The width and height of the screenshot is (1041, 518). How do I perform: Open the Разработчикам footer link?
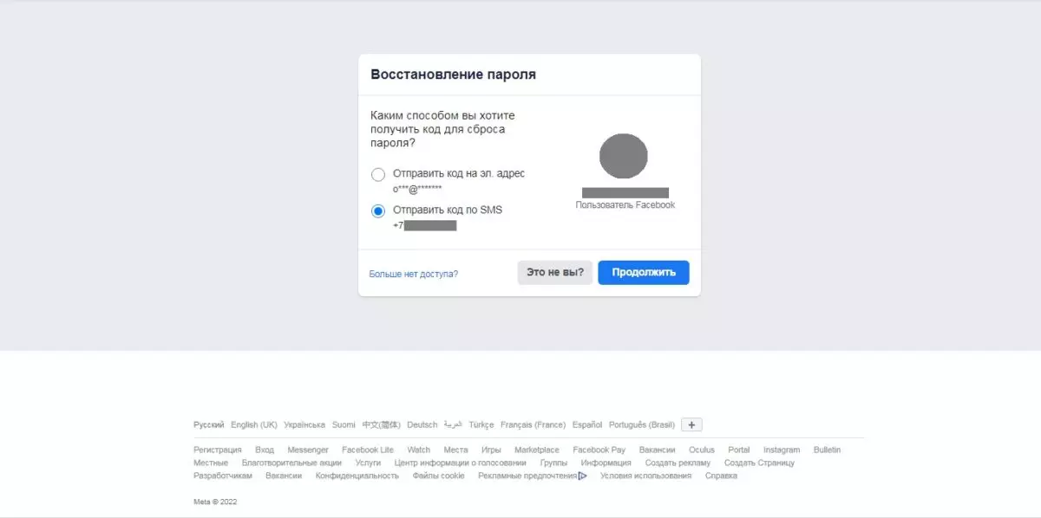pyautogui.click(x=223, y=476)
